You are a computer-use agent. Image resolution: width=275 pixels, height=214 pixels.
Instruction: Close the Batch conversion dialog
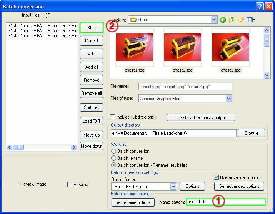click(x=269, y=7)
